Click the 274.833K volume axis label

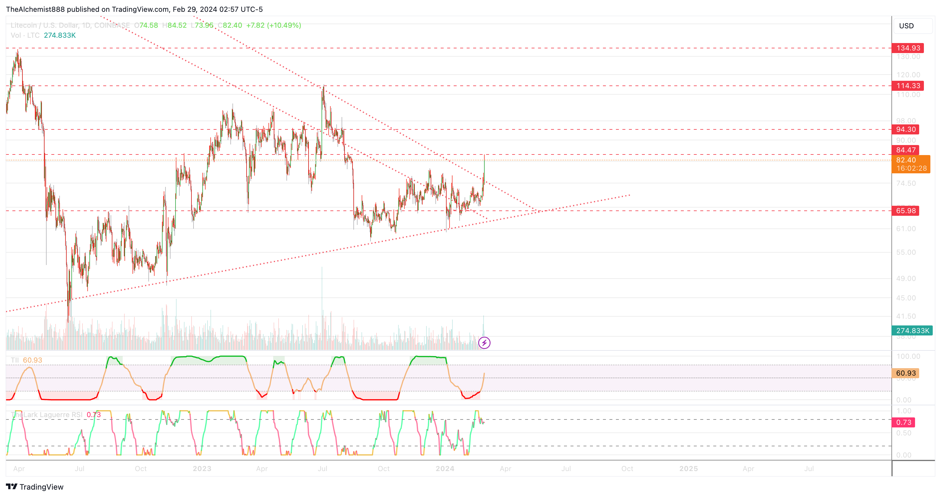coord(912,330)
